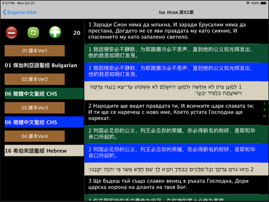Select blue Chinese verse 2 text
This screenshot has height=202, width=269.
pyautogui.click(x=176, y=153)
